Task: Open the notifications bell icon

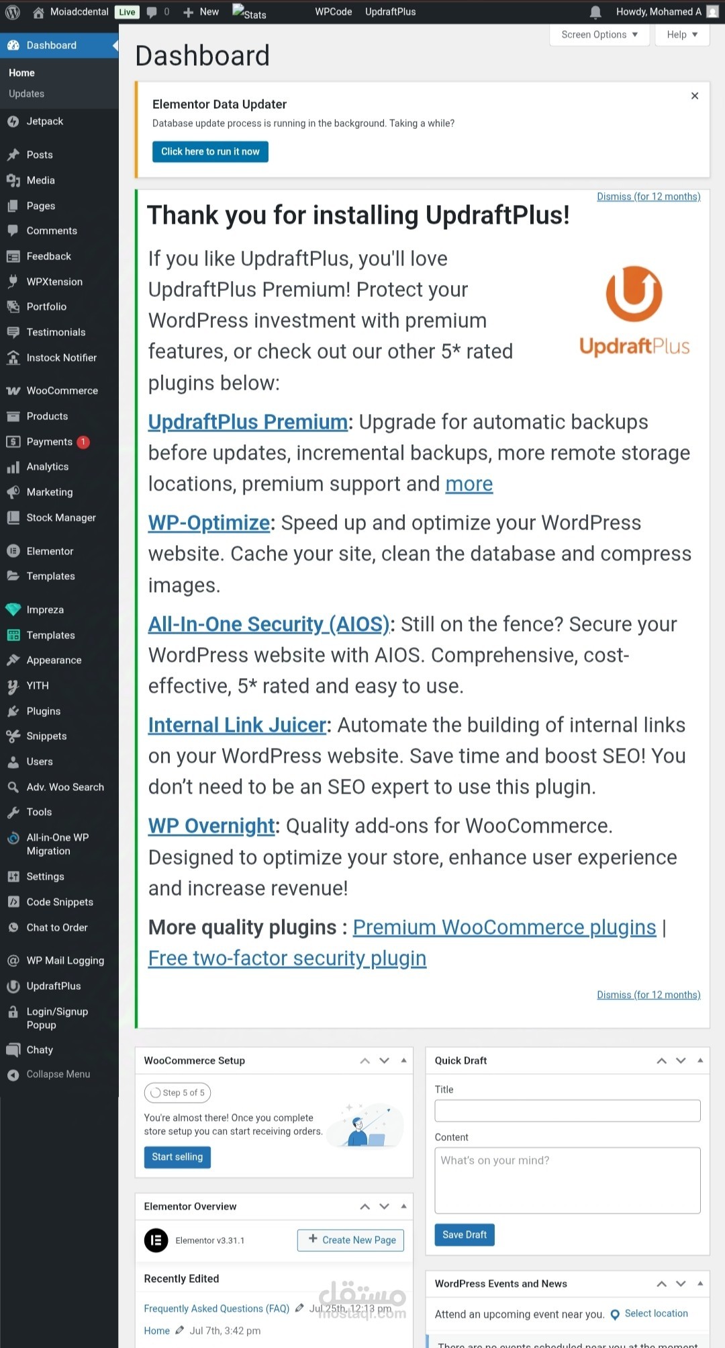Action: (595, 12)
